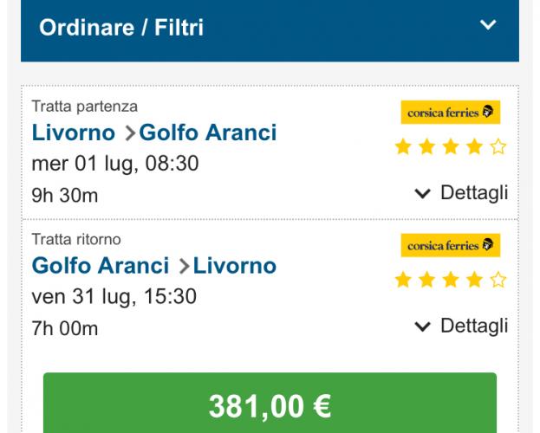
Task: Open the Livorno departure port link
Action: click(73, 132)
